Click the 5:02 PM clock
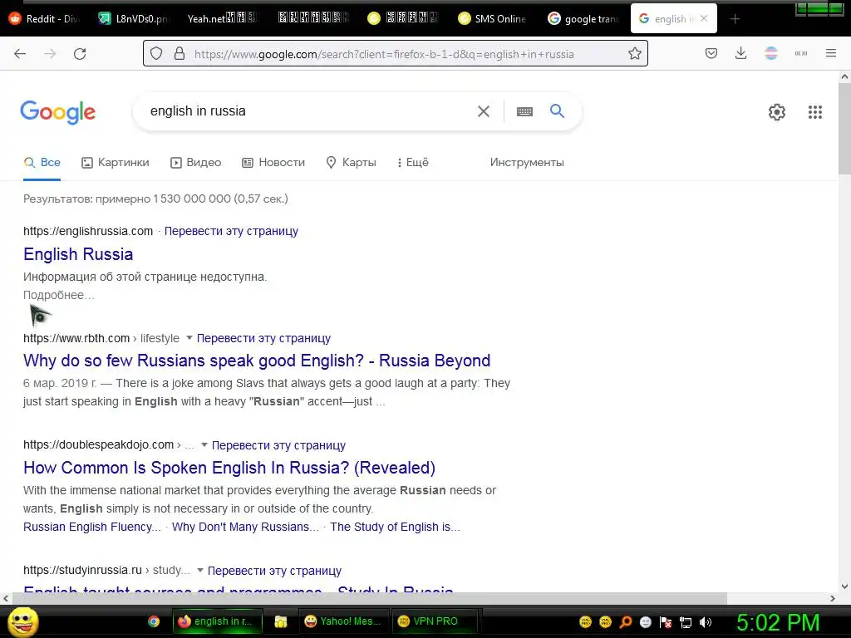851x638 pixels. click(x=778, y=622)
